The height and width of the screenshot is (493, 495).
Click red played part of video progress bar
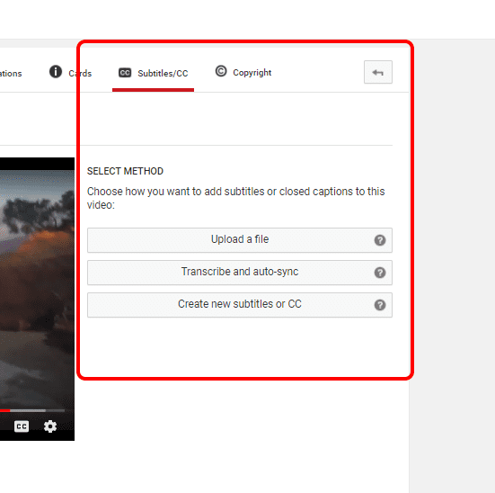pos(4,410)
